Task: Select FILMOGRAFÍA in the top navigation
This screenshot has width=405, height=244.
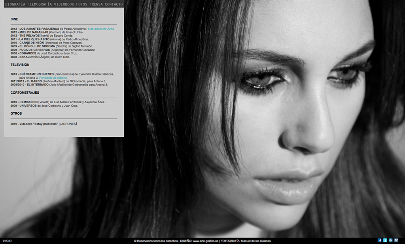Action: pyautogui.click(x=40, y=4)
